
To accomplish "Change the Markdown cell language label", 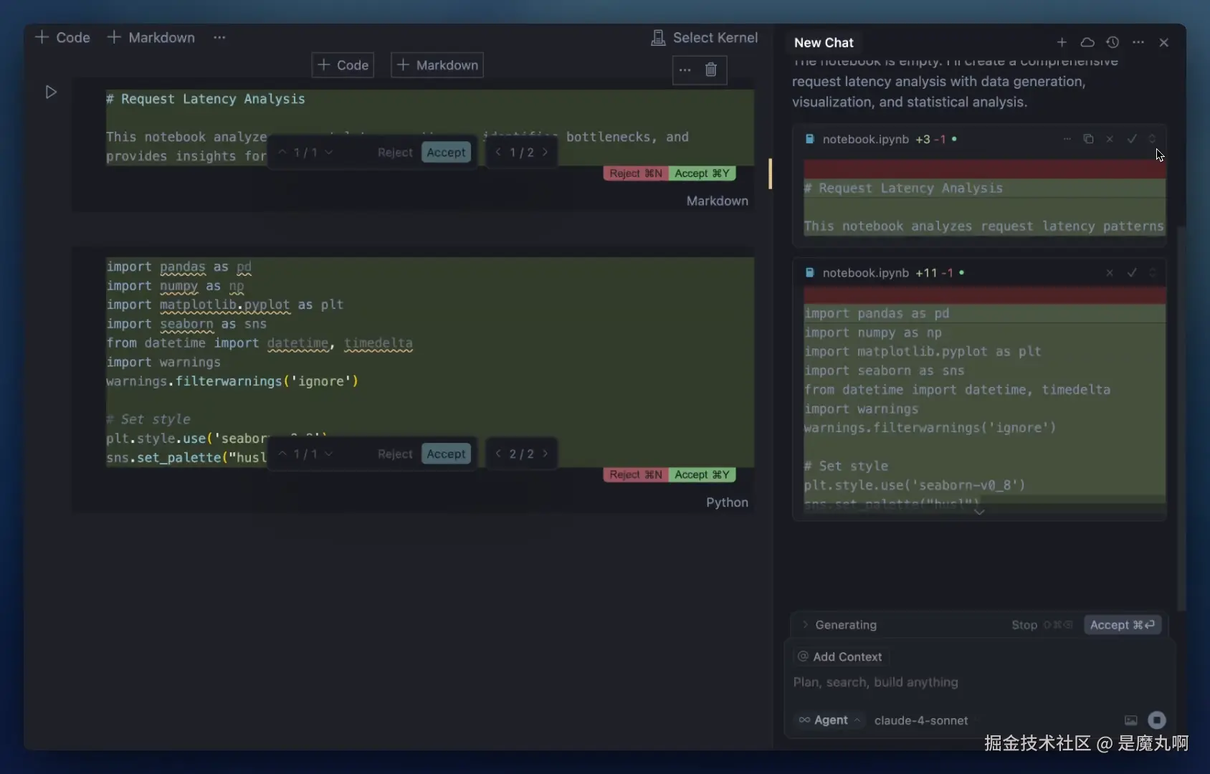I will [717, 201].
